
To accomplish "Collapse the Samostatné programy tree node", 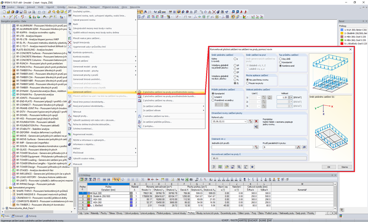I will [x=7, y=188].
